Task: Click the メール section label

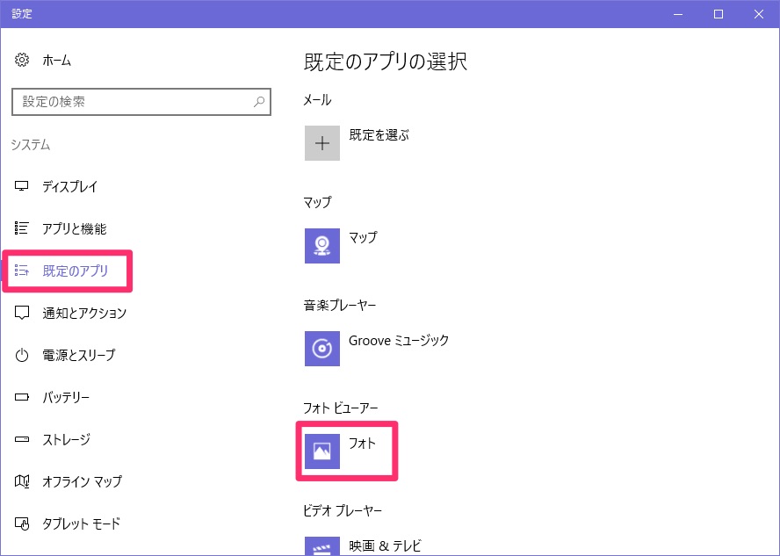Action: pyautogui.click(x=317, y=100)
